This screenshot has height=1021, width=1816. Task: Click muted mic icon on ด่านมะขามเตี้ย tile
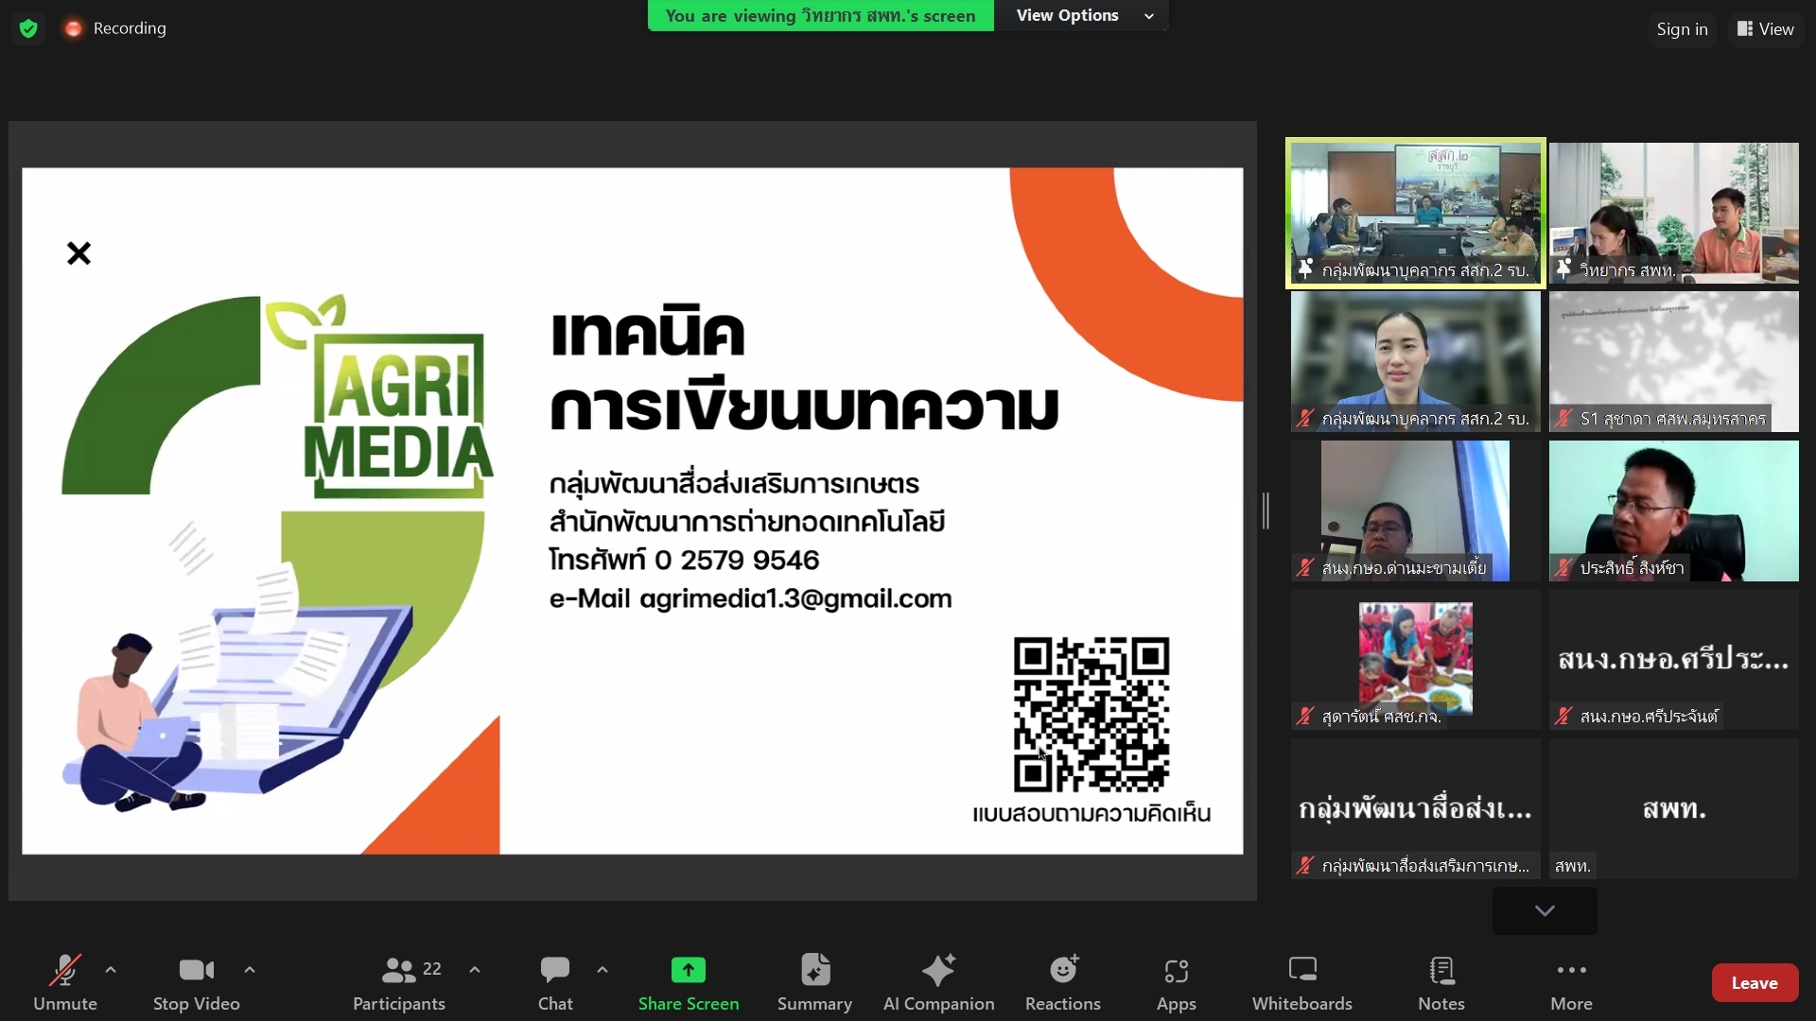pyautogui.click(x=1305, y=568)
